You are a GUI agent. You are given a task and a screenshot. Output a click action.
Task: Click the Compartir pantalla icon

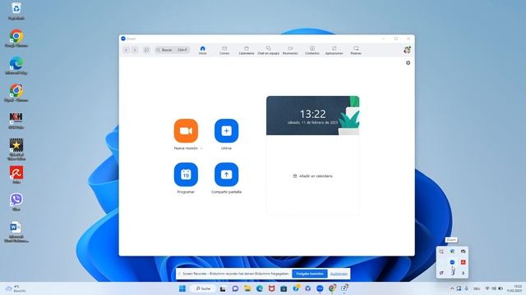(x=227, y=175)
